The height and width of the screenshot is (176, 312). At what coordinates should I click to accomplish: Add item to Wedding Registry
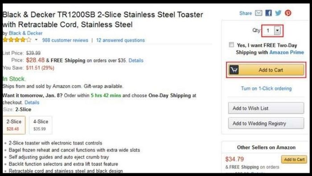(x=266, y=123)
